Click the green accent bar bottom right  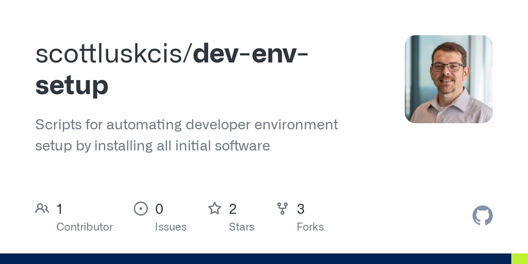519,259
